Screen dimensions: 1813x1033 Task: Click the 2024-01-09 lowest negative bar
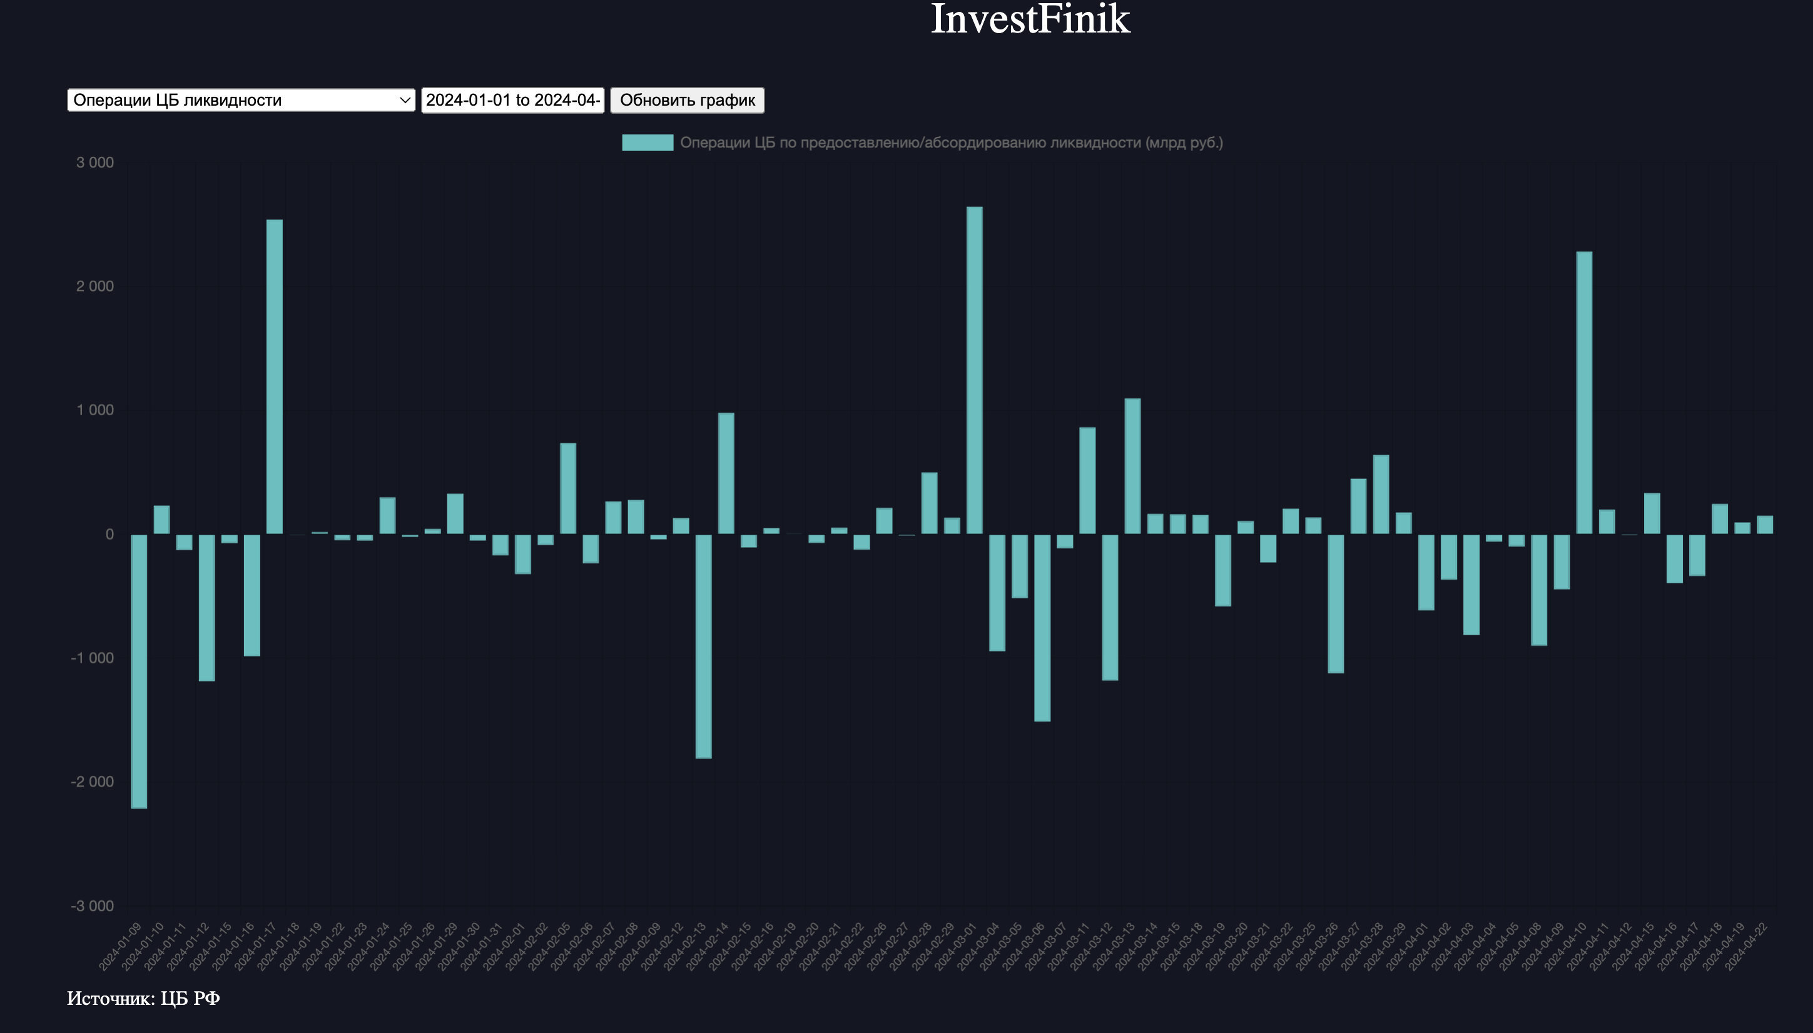click(139, 670)
